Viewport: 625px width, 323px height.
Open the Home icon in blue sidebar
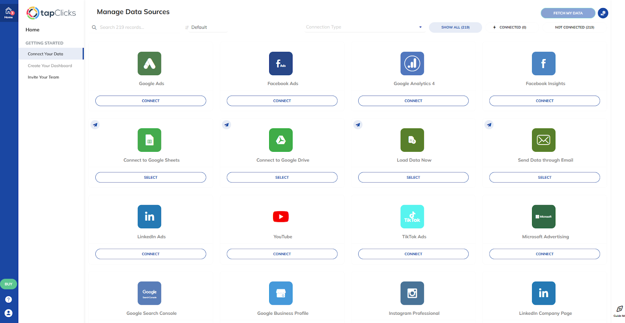coord(9,12)
